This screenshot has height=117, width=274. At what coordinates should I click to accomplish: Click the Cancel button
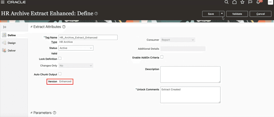coord(260,14)
